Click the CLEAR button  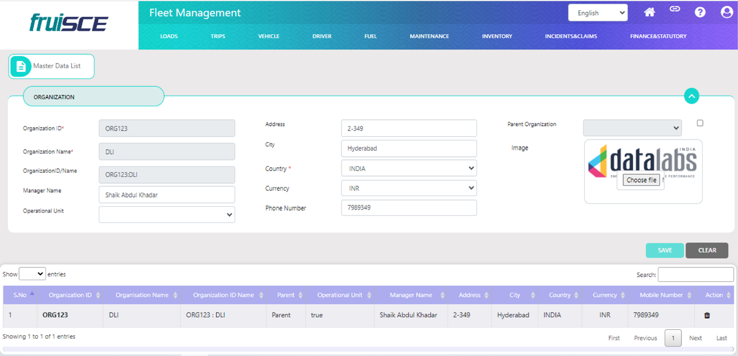707,250
